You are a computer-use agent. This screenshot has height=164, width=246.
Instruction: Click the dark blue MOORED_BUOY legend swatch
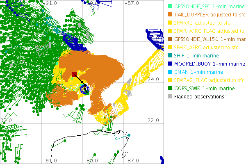point(170,64)
